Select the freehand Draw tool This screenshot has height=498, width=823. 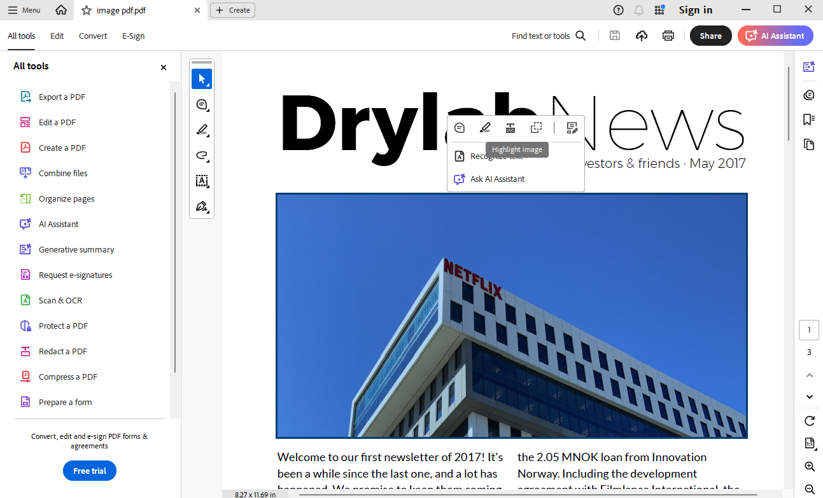click(202, 155)
